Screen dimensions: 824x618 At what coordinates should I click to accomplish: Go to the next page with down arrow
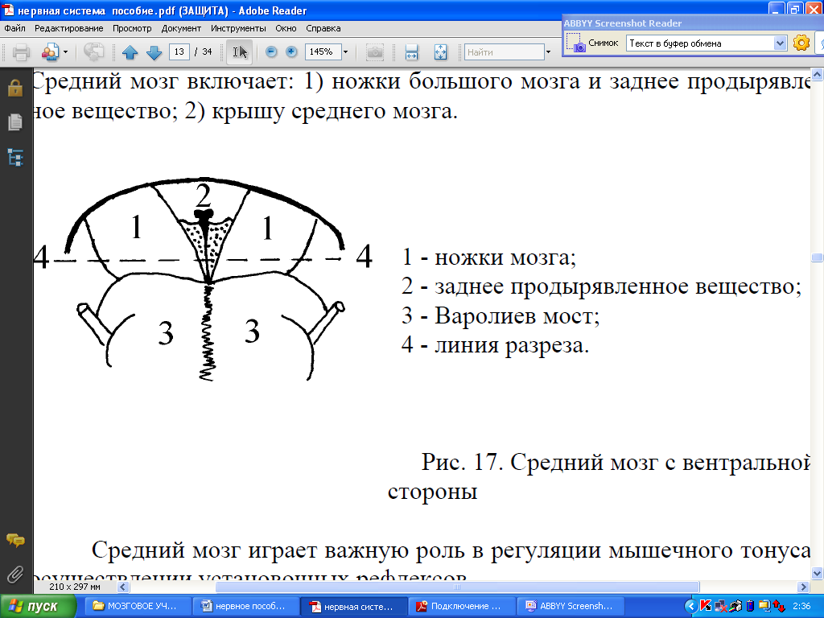point(154,52)
